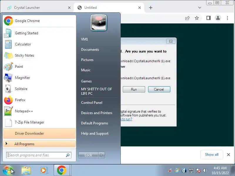This screenshot has height=176, width=235.
Task: Bookmark this page with the star
Action: (x=197, y=18)
